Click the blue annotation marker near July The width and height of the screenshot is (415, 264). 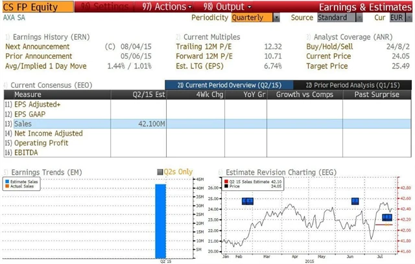click(x=387, y=217)
